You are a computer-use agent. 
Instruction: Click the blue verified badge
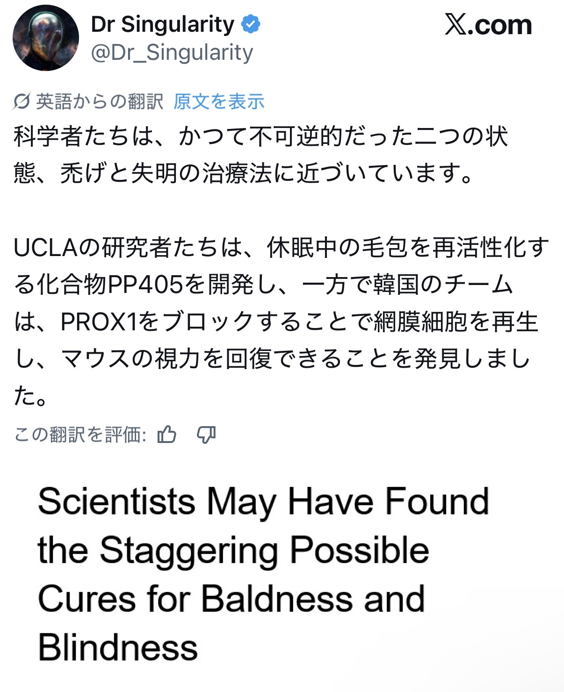[251, 24]
